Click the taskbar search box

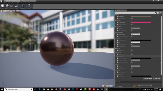(x=19, y=89)
